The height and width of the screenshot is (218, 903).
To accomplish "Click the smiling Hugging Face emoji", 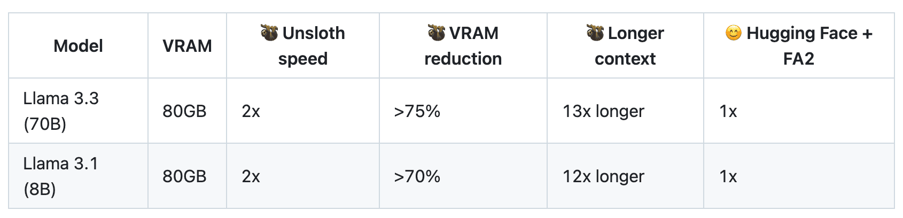I will (734, 33).
